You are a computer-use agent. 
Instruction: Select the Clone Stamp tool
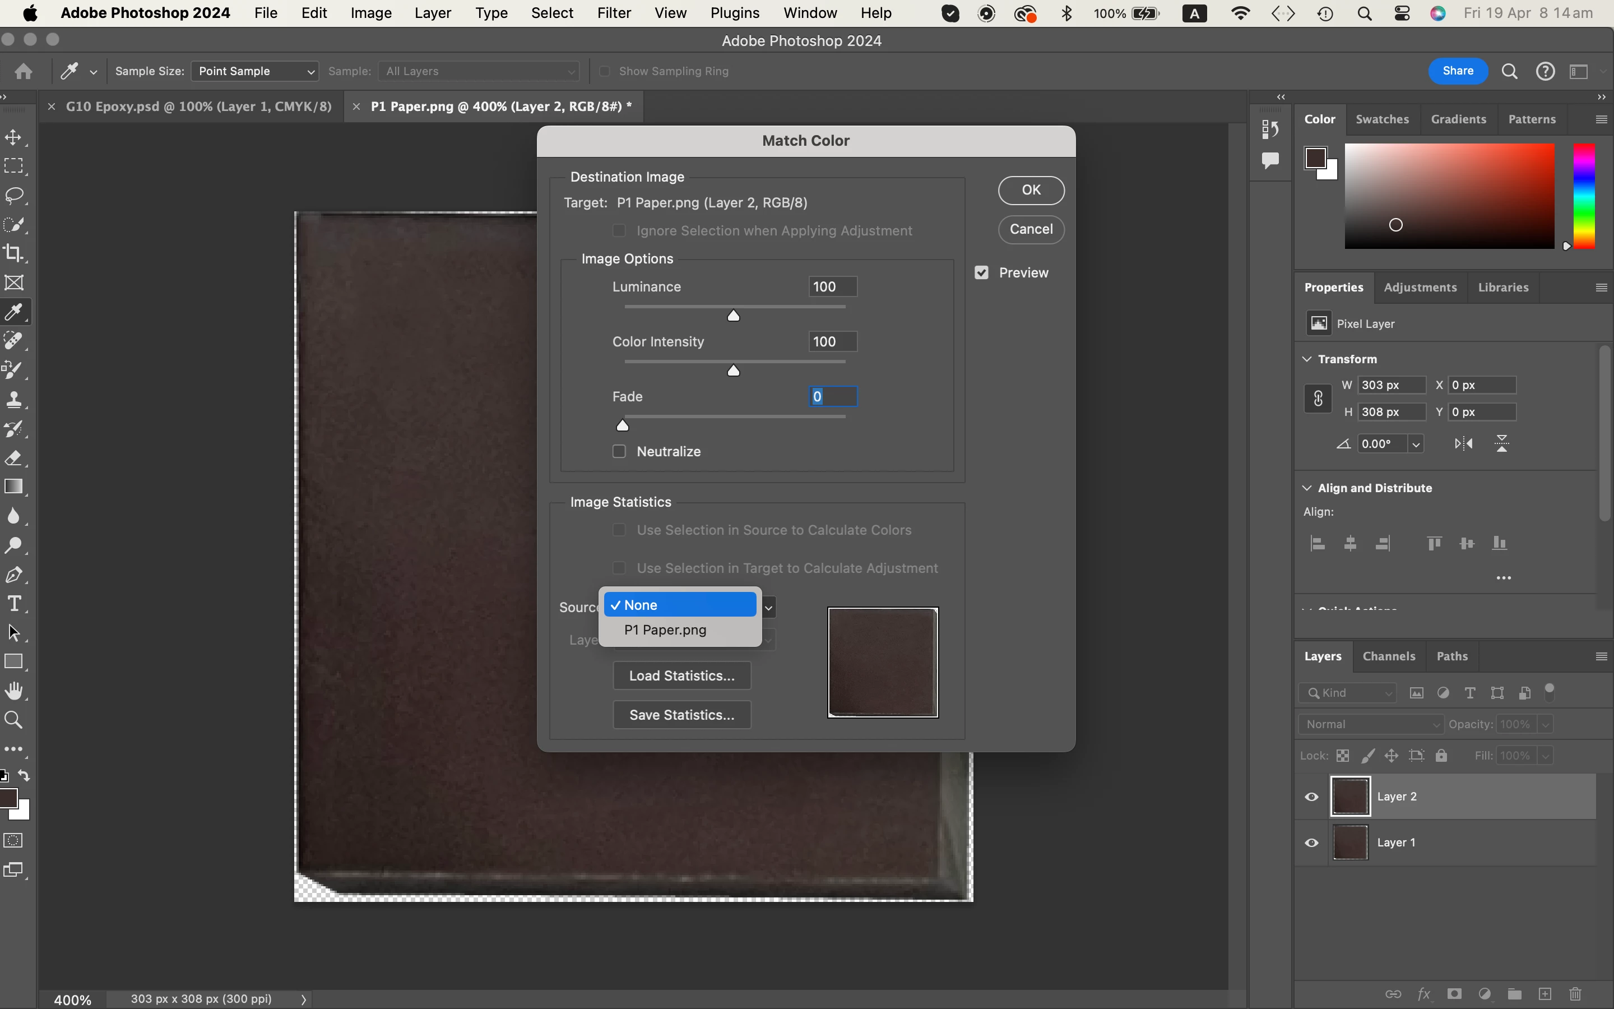[13, 400]
